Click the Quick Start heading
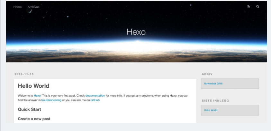 pos(29,109)
